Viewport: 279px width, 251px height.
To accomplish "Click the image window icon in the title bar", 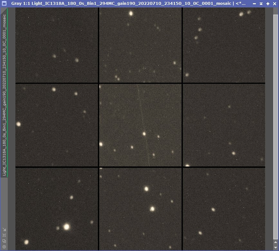I will coord(4,3).
